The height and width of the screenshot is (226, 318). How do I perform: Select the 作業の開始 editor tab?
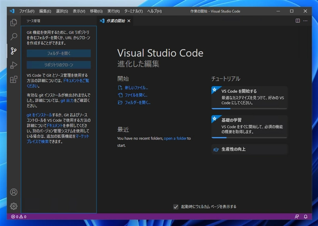[x=115, y=21]
